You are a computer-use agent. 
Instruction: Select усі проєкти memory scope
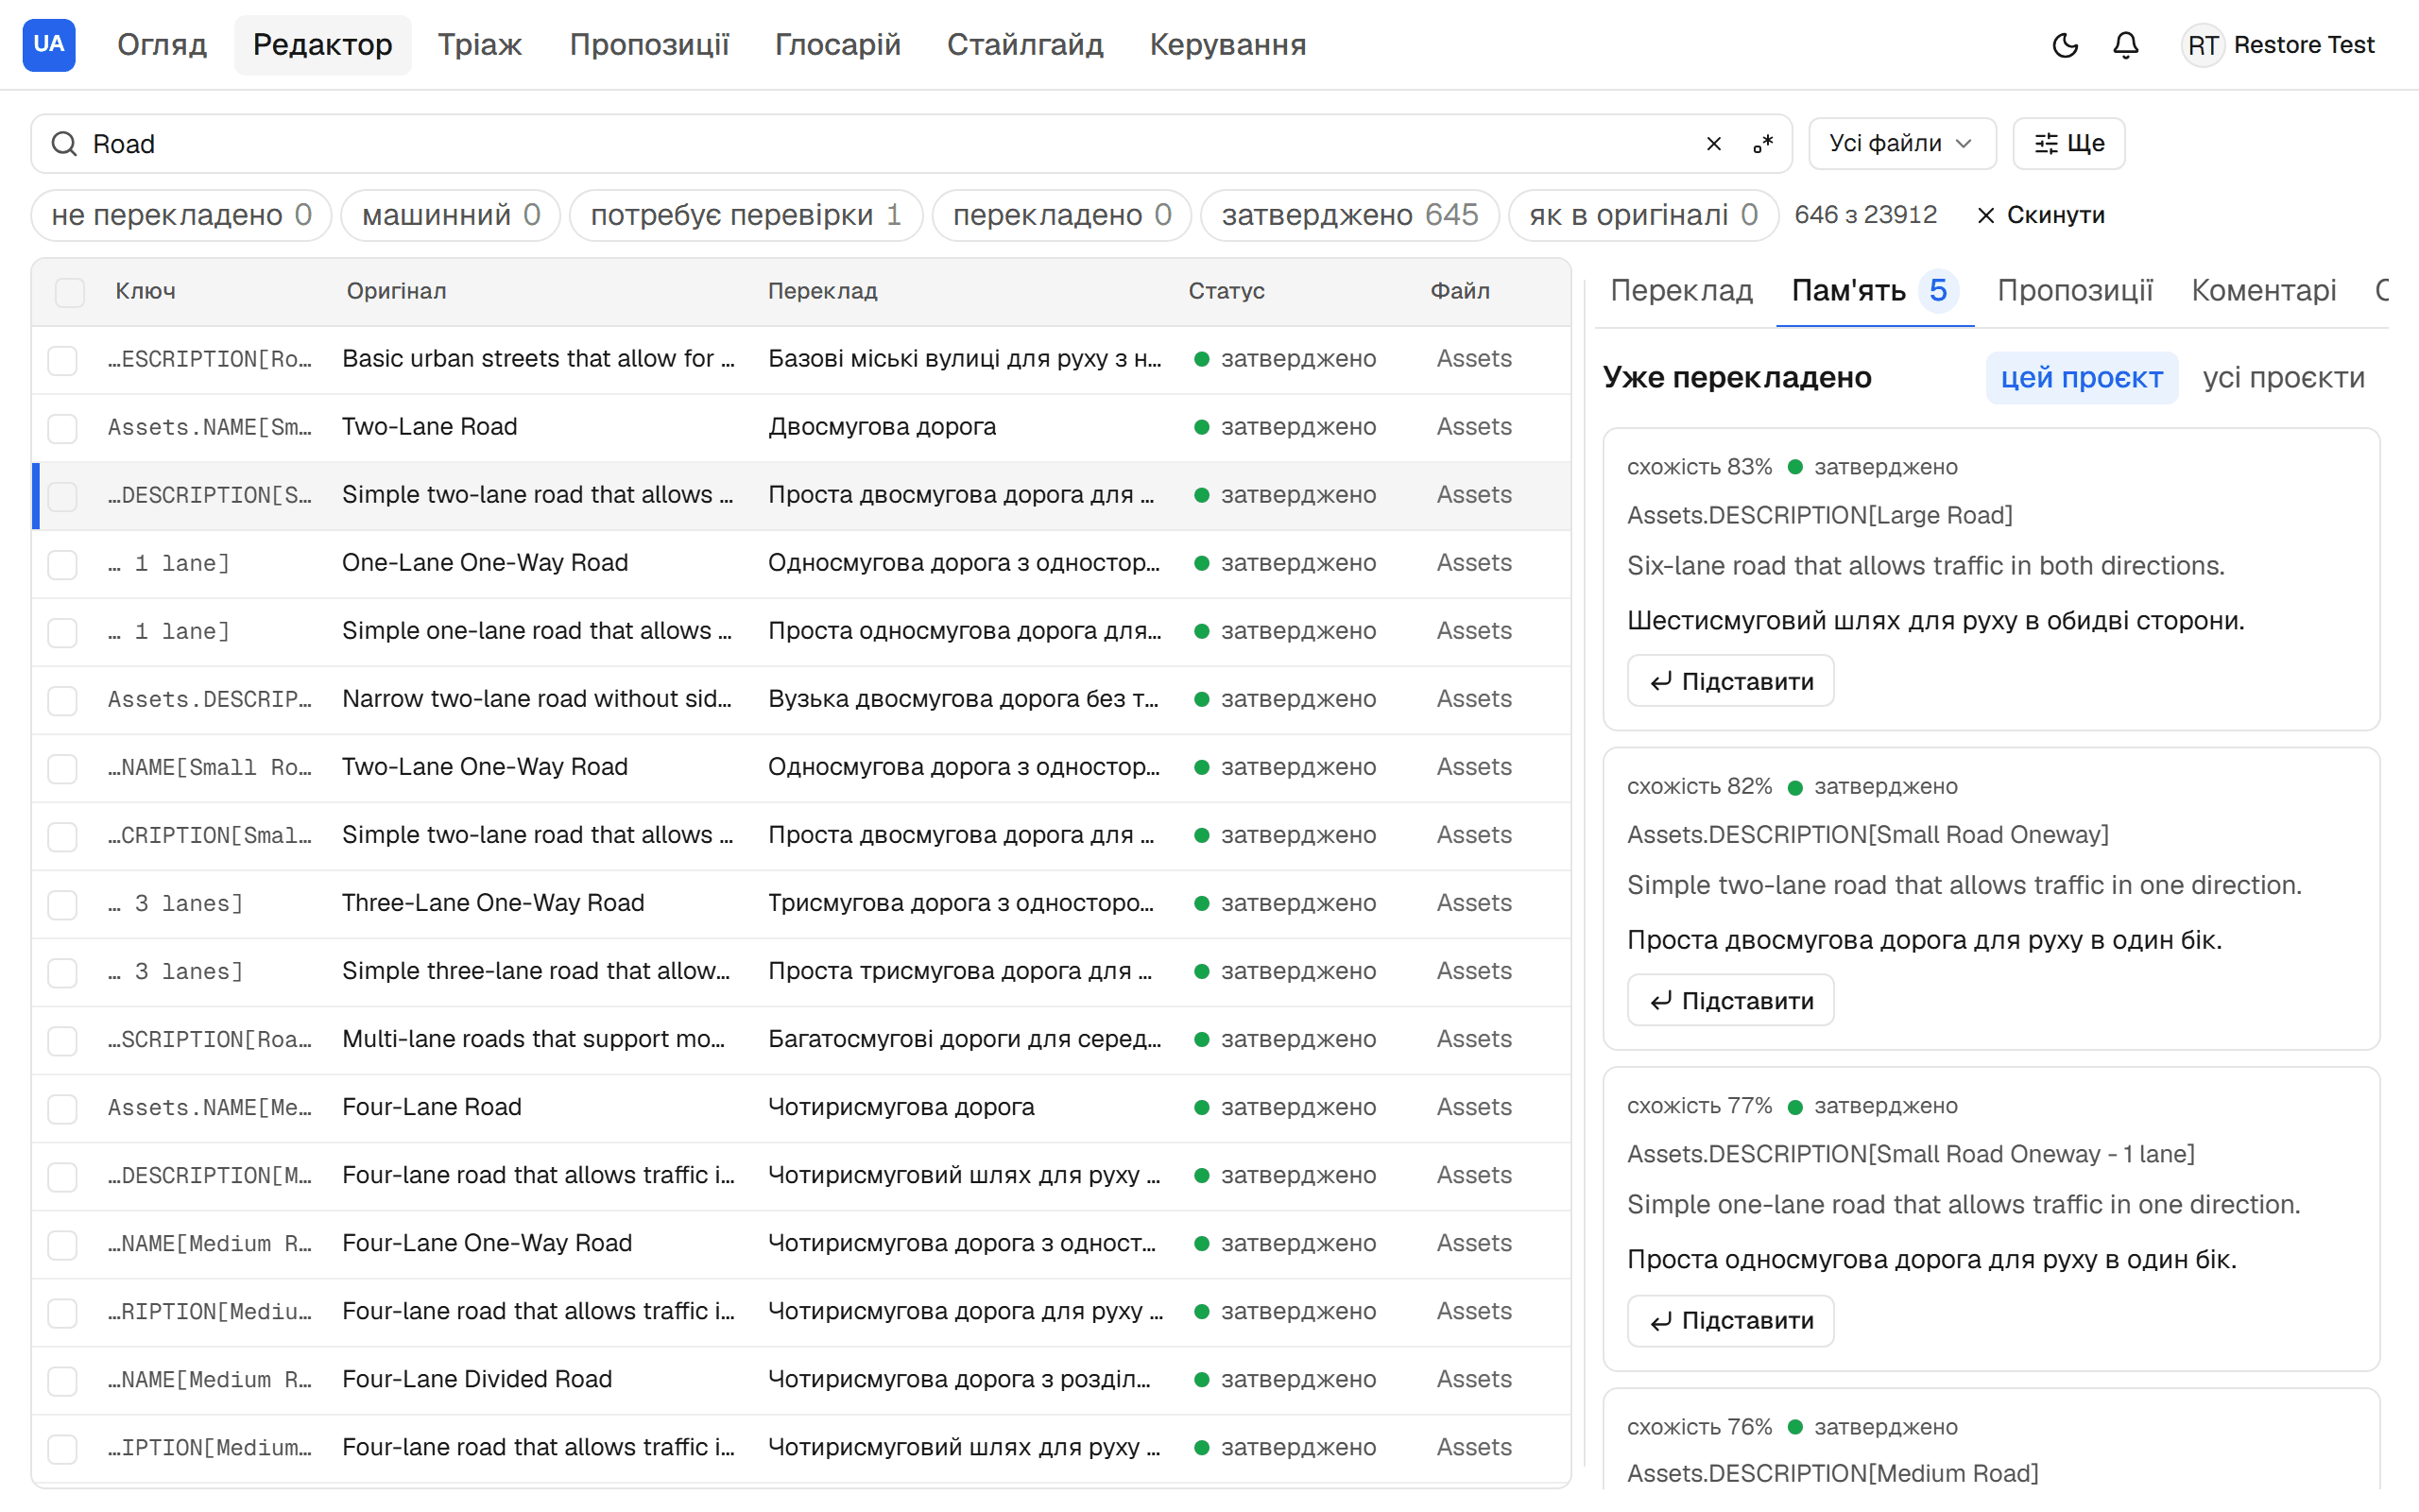pyautogui.click(x=2283, y=378)
